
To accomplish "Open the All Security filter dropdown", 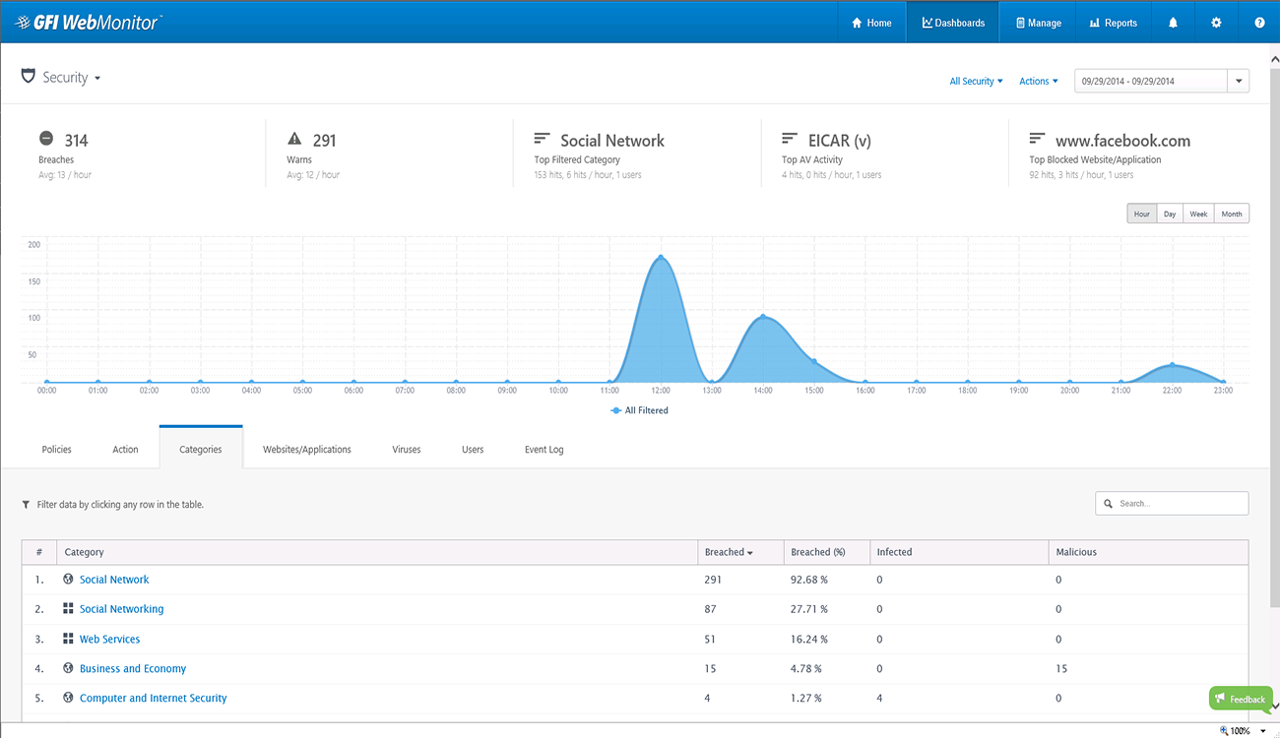I will click(976, 81).
